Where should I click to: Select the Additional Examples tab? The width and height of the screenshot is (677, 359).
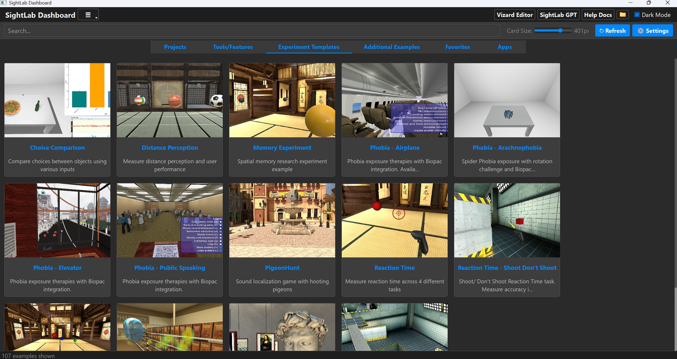391,47
